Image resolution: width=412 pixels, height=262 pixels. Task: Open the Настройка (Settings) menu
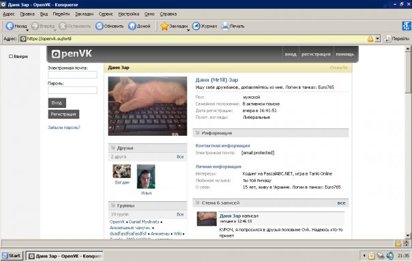128,14
